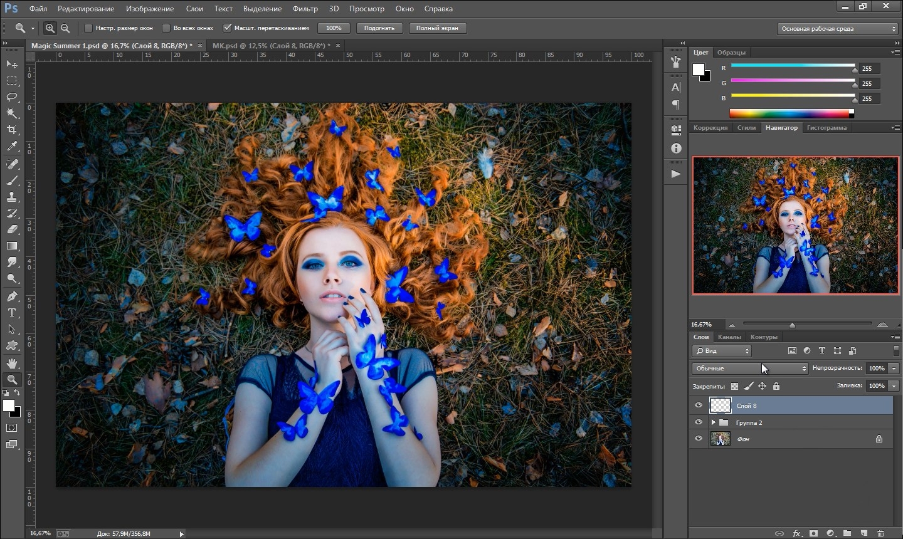Select the Dodge tool
The width and height of the screenshot is (903, 539).
(12, 278)
